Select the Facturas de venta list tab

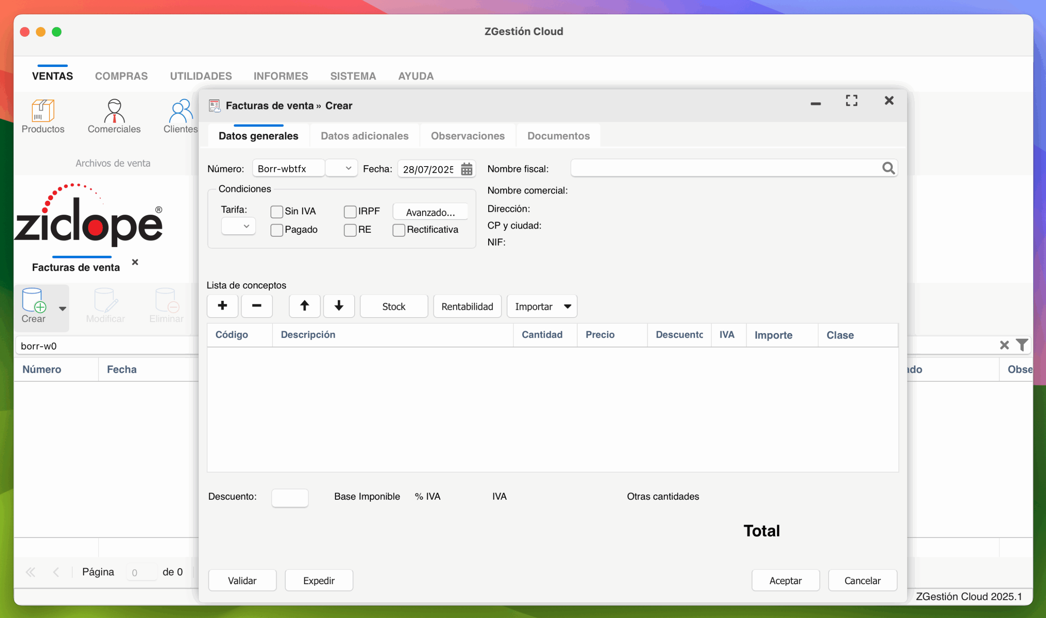pyautogui.click(x=76, y=267)
